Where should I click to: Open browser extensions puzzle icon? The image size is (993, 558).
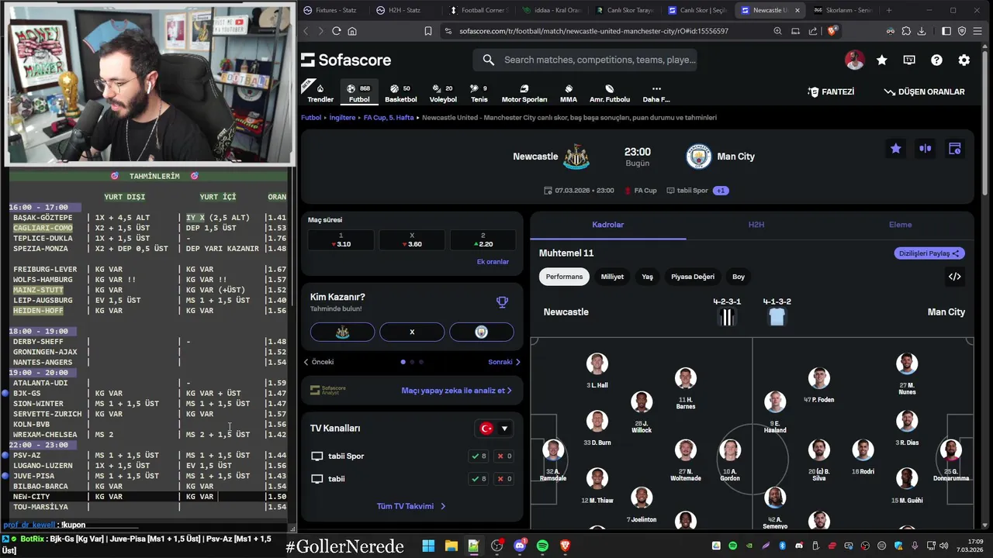(x=906, y=31)
